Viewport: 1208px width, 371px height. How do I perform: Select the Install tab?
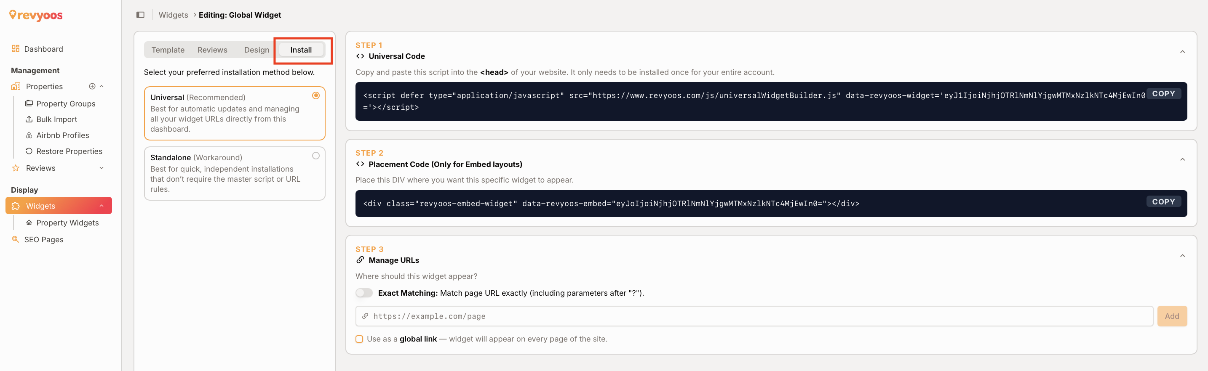(x=301, y=50)
